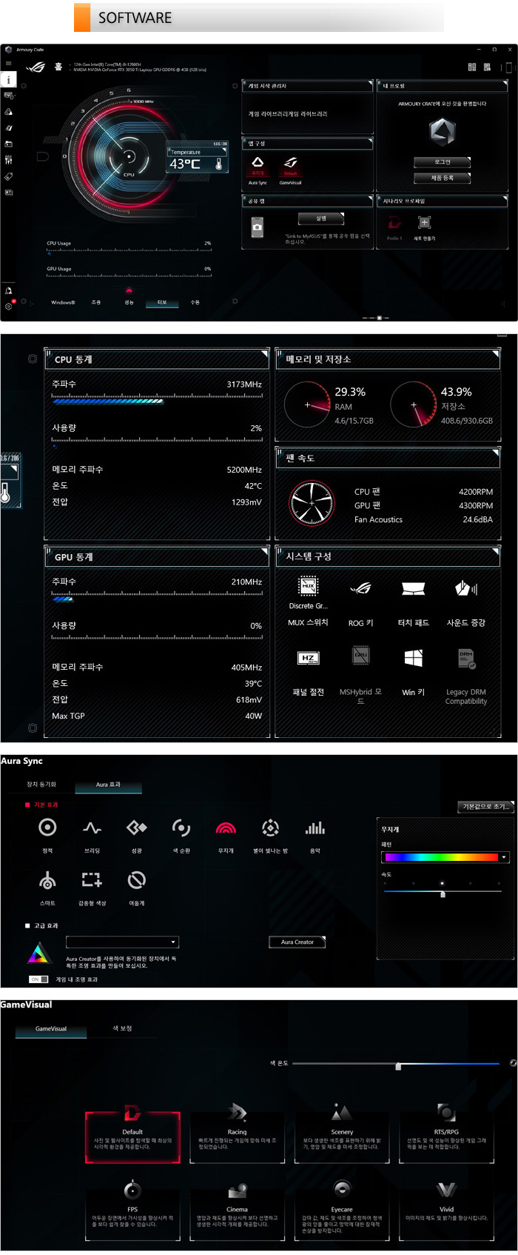Switch to the 수동 manual mode

pyautogui.click(x=195, y=302)
